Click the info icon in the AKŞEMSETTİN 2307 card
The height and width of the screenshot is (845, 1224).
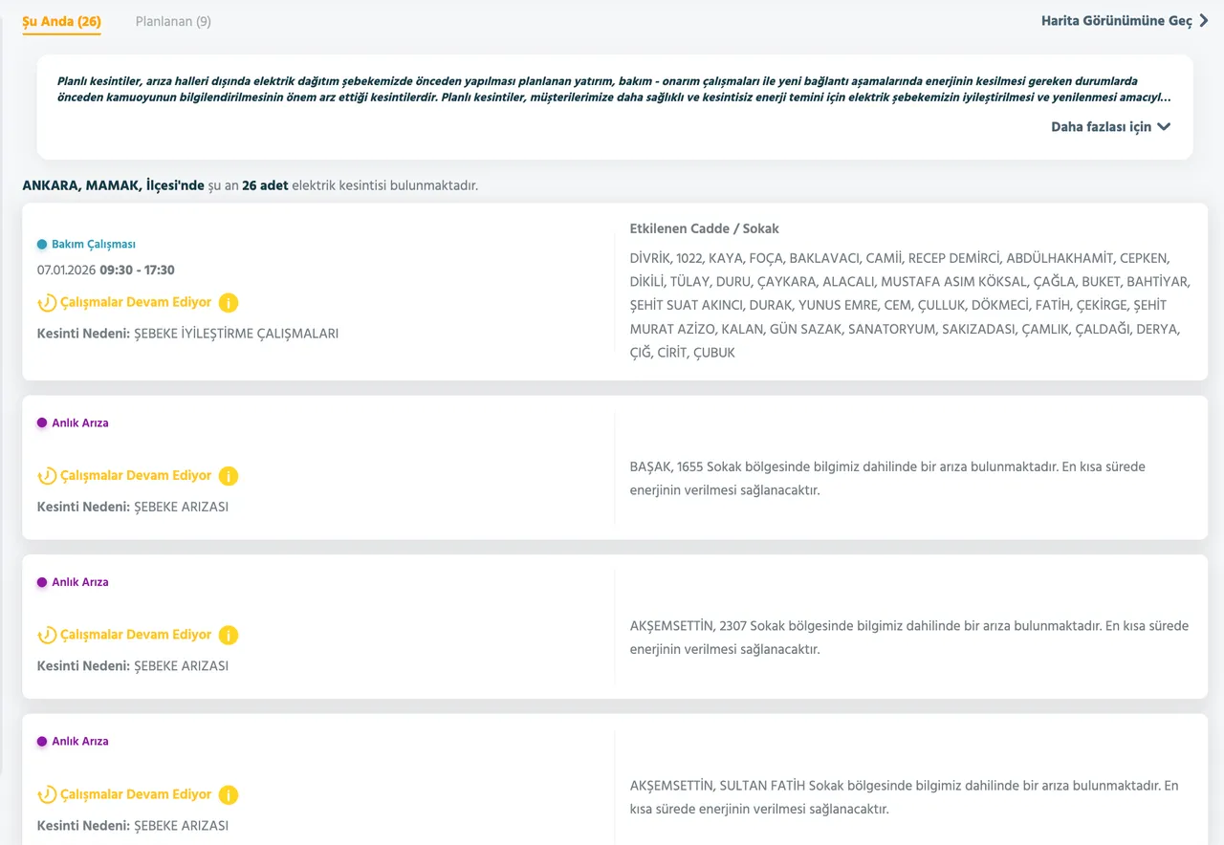228,636
